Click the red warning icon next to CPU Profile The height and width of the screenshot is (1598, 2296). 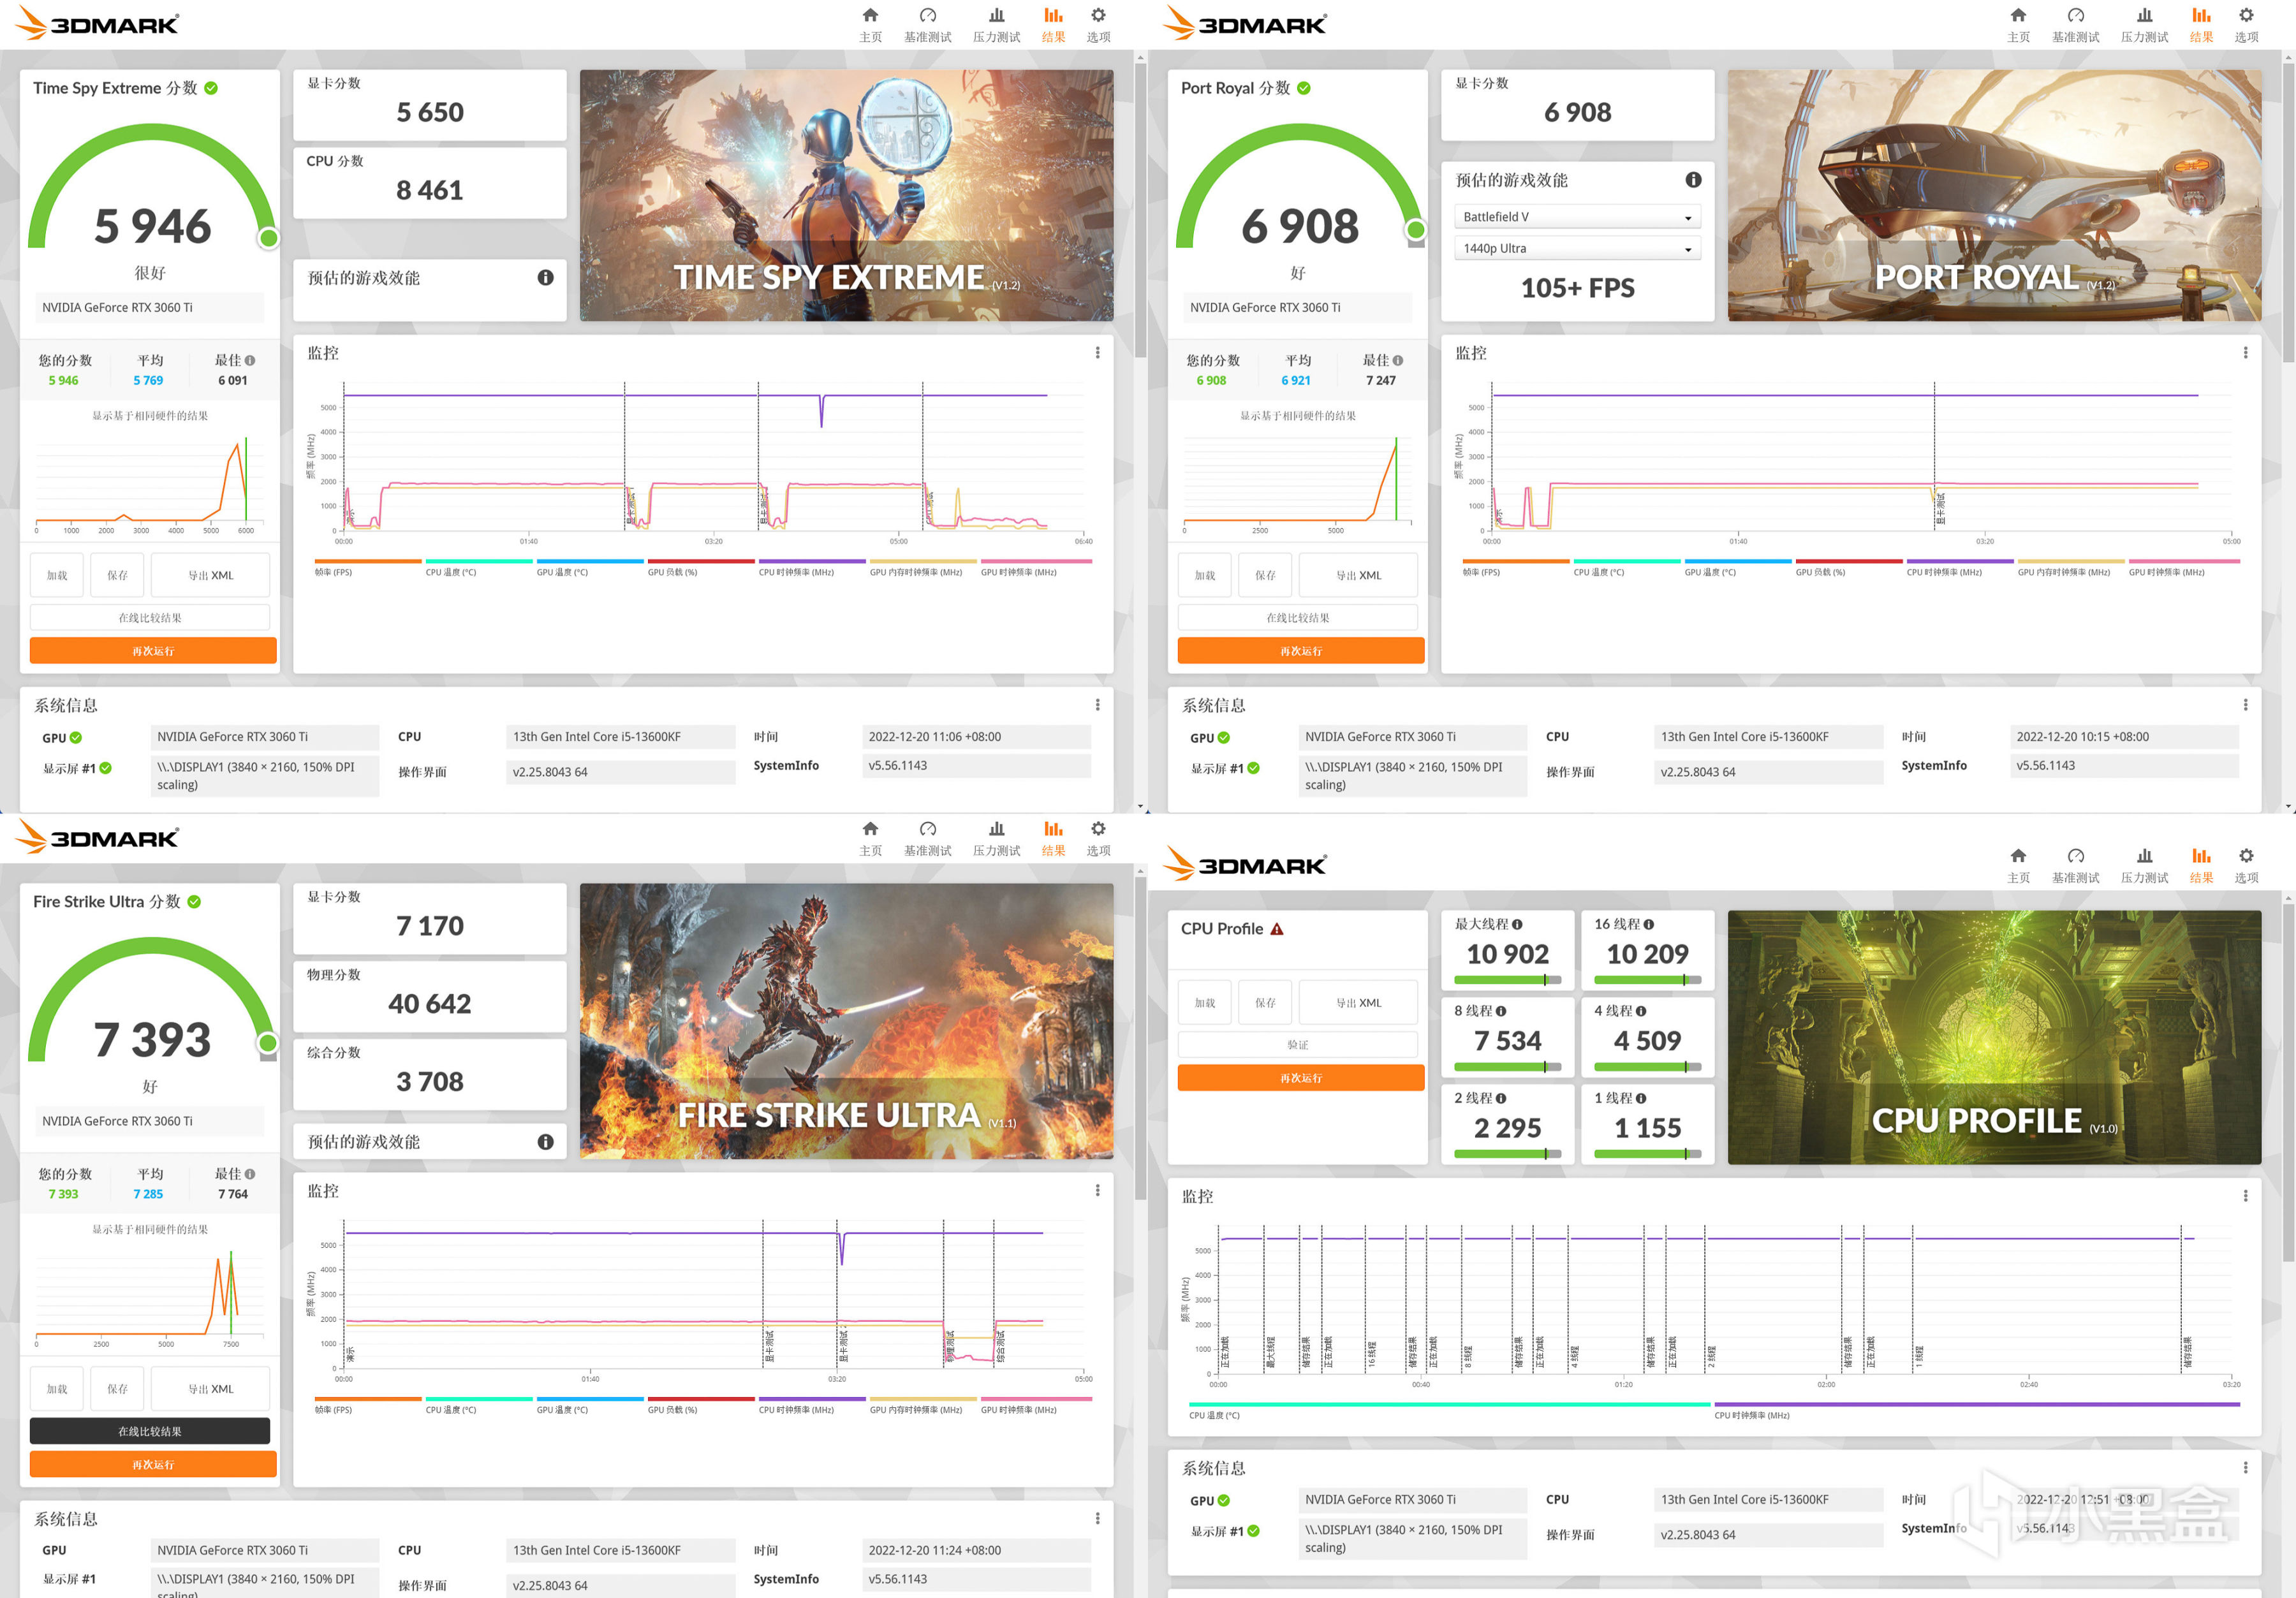tap(1277, 929)
